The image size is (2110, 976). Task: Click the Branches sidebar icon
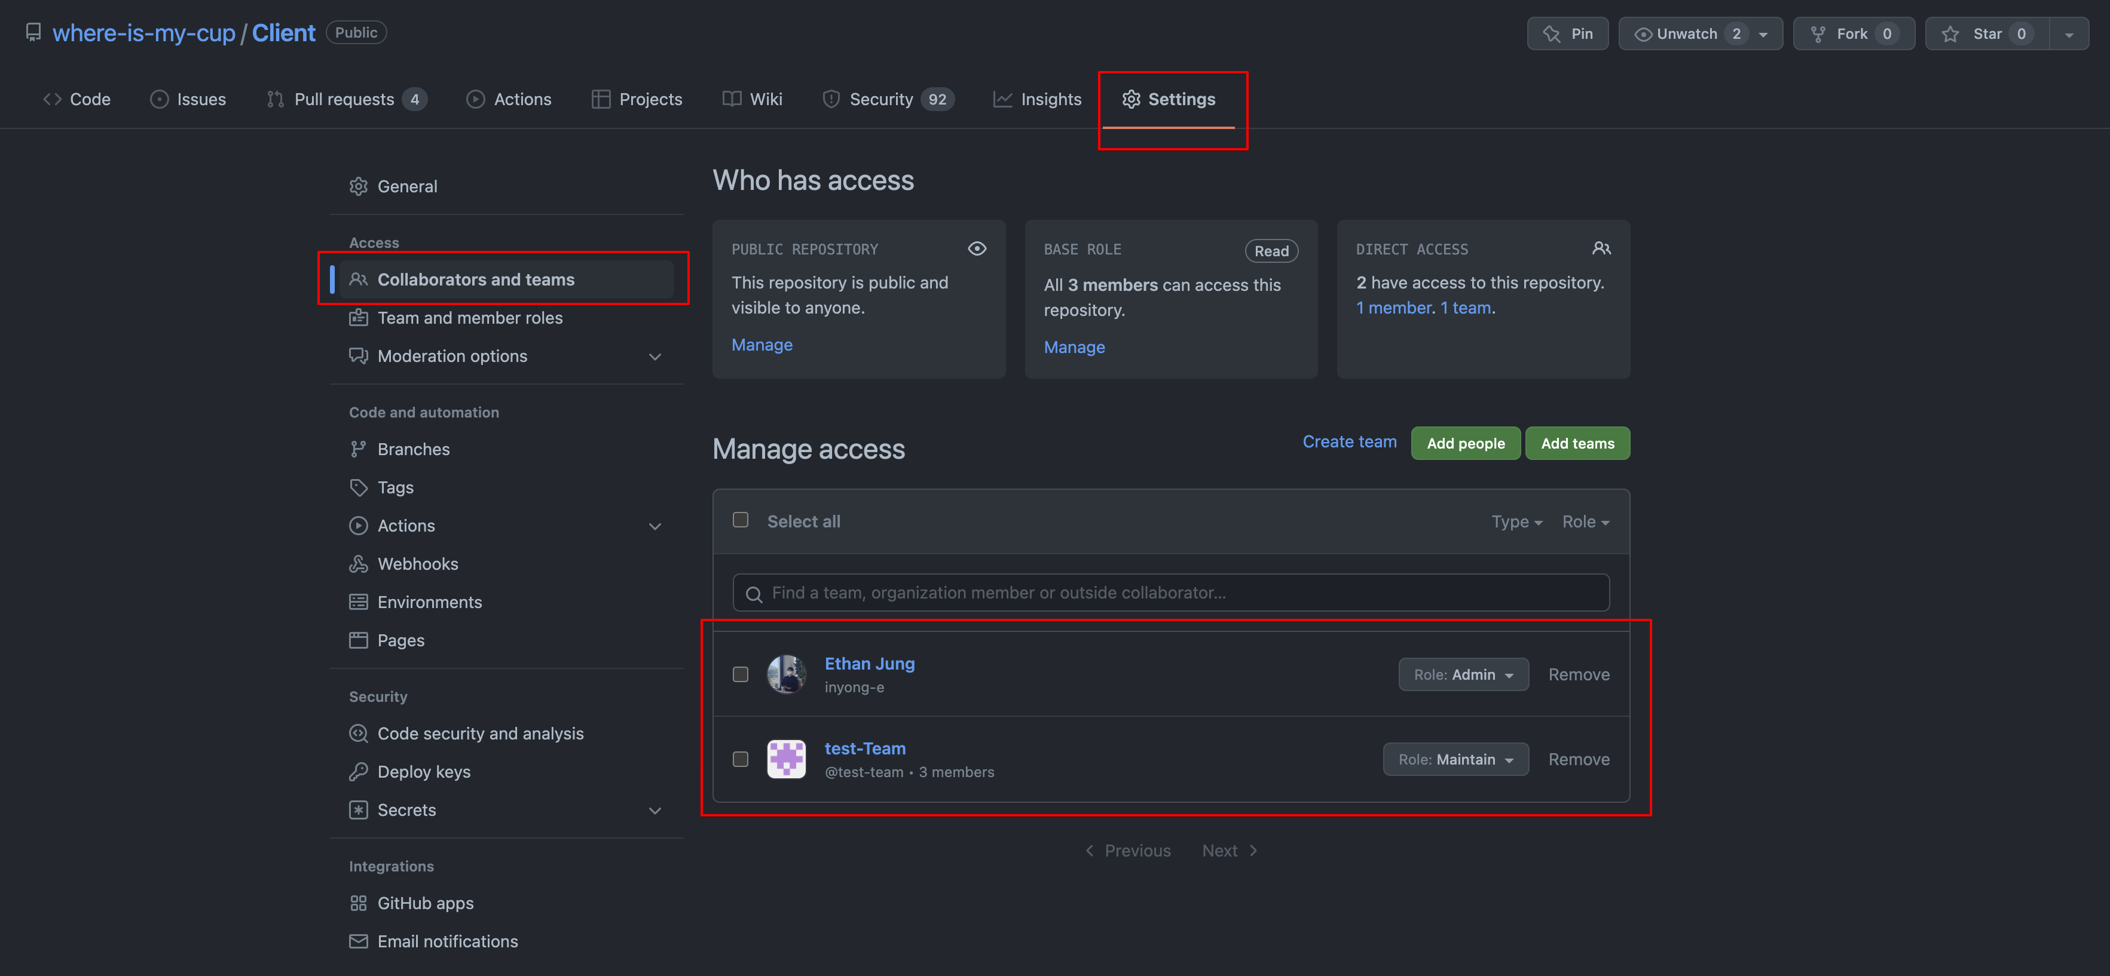[358, 450]
